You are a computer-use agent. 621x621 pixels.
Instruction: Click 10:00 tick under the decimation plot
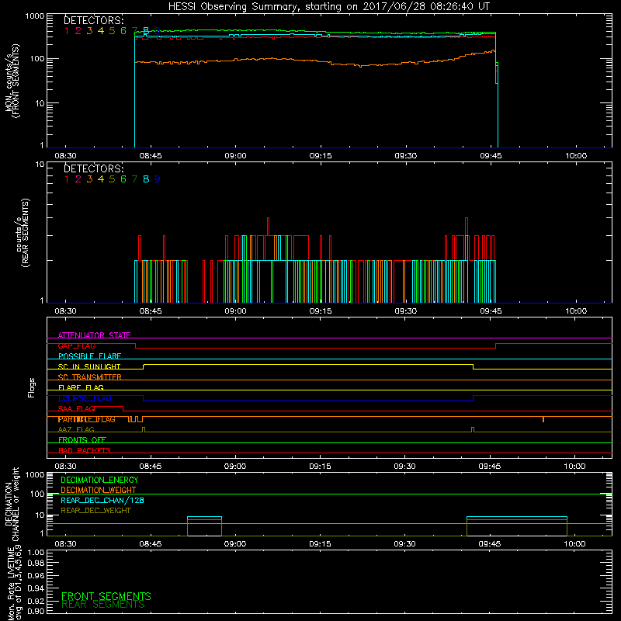(x=574, y=544)
